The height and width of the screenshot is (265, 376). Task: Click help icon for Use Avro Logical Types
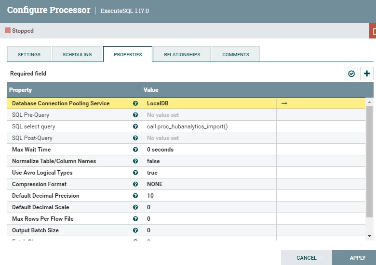point(135,173)
